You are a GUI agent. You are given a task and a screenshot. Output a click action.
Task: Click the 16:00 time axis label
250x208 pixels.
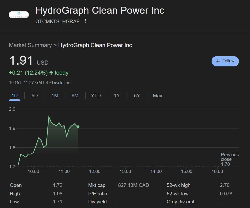pyautogui.click(x=217, y=171)
